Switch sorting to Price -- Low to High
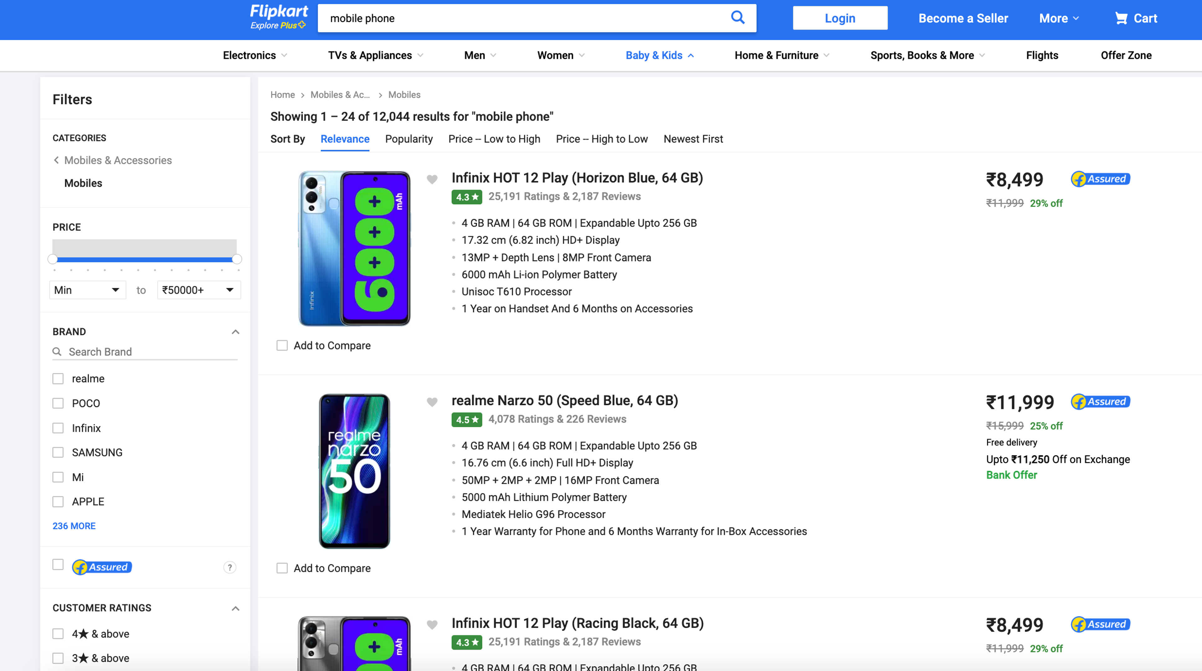Image resolution: width=1202 pixels, height=671 pixels. (494, 139)
